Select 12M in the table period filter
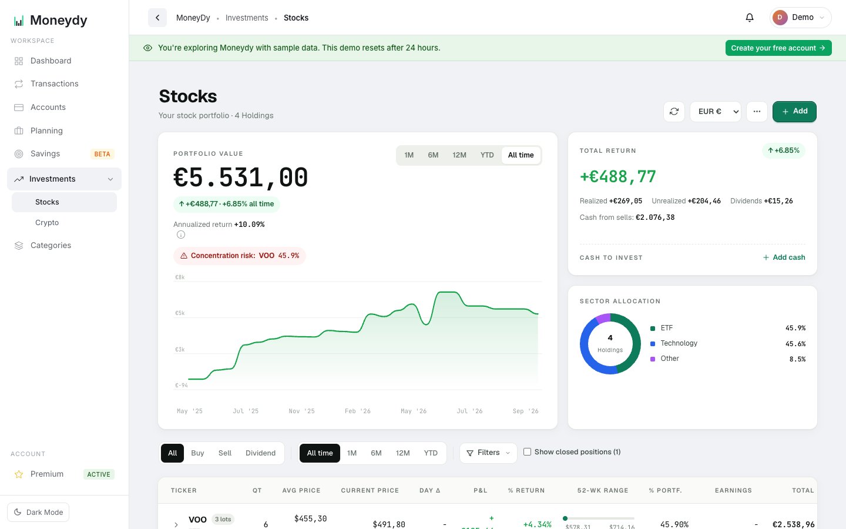This screenshot has width=846, height=529. pyautogui.click(x=402, y=453)
